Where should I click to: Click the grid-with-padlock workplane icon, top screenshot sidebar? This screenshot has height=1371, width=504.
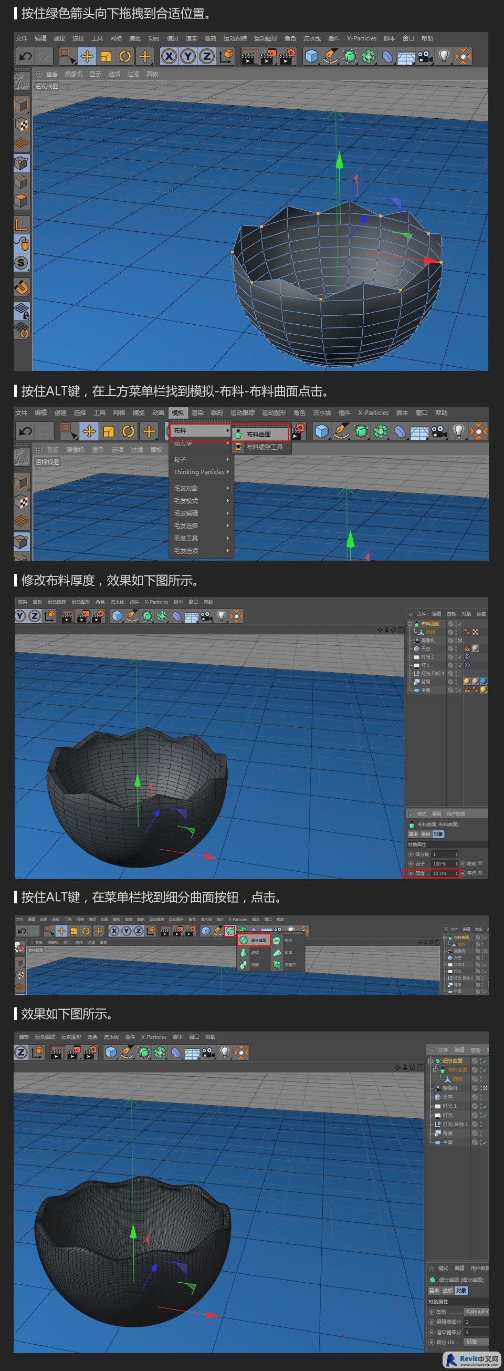click(22, 311)
